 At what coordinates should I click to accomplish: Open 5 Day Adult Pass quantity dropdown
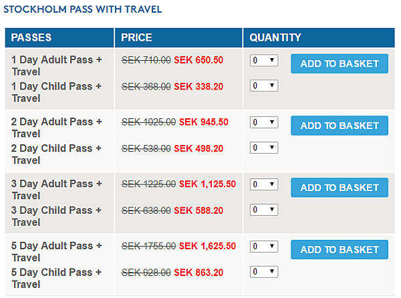(264, 247)
